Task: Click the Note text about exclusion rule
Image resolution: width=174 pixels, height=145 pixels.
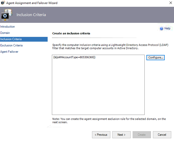Action: click(109, 121)
